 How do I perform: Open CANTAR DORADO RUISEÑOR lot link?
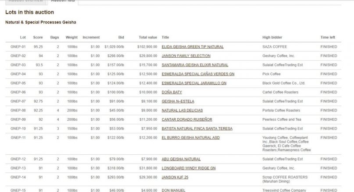pyautogui.click(x=187, y=119)
